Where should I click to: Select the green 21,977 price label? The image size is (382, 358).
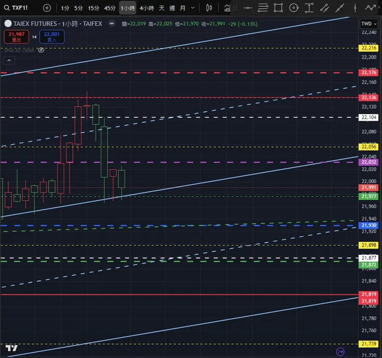pos(369,197)
